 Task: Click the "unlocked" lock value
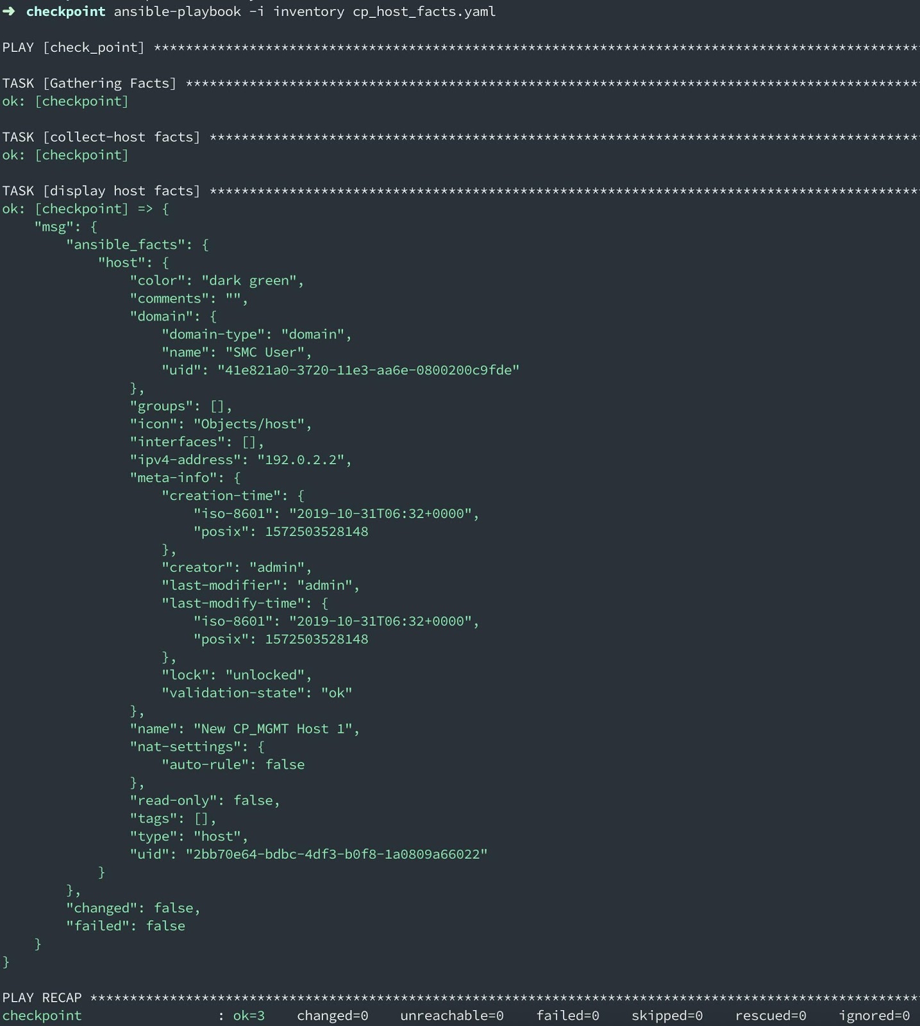pos(268,676)
